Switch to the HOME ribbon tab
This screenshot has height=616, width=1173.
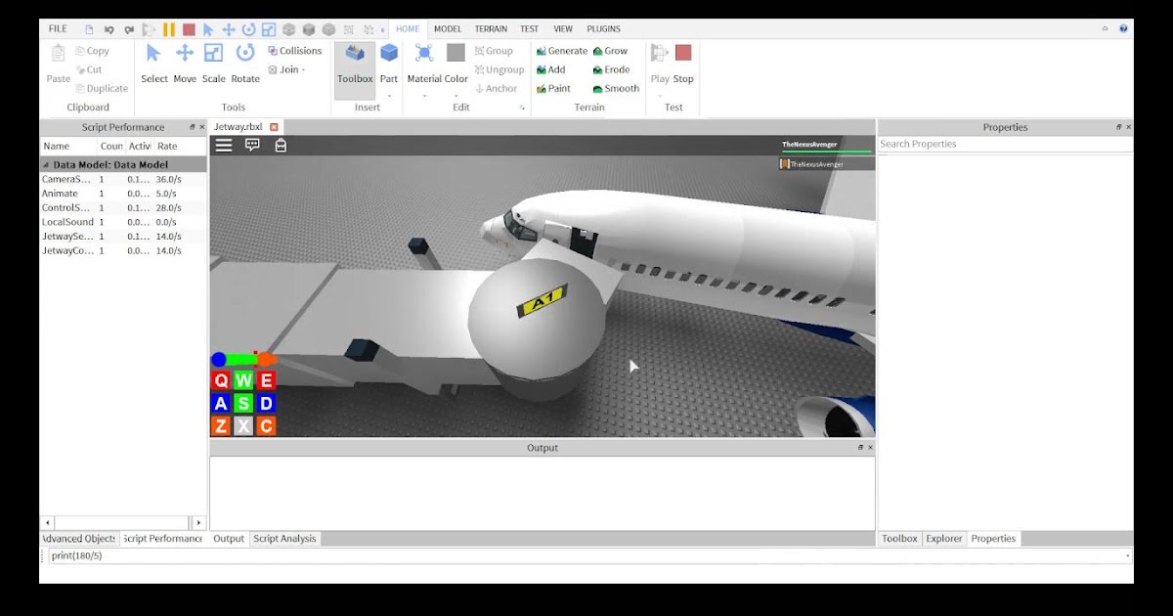408,29
